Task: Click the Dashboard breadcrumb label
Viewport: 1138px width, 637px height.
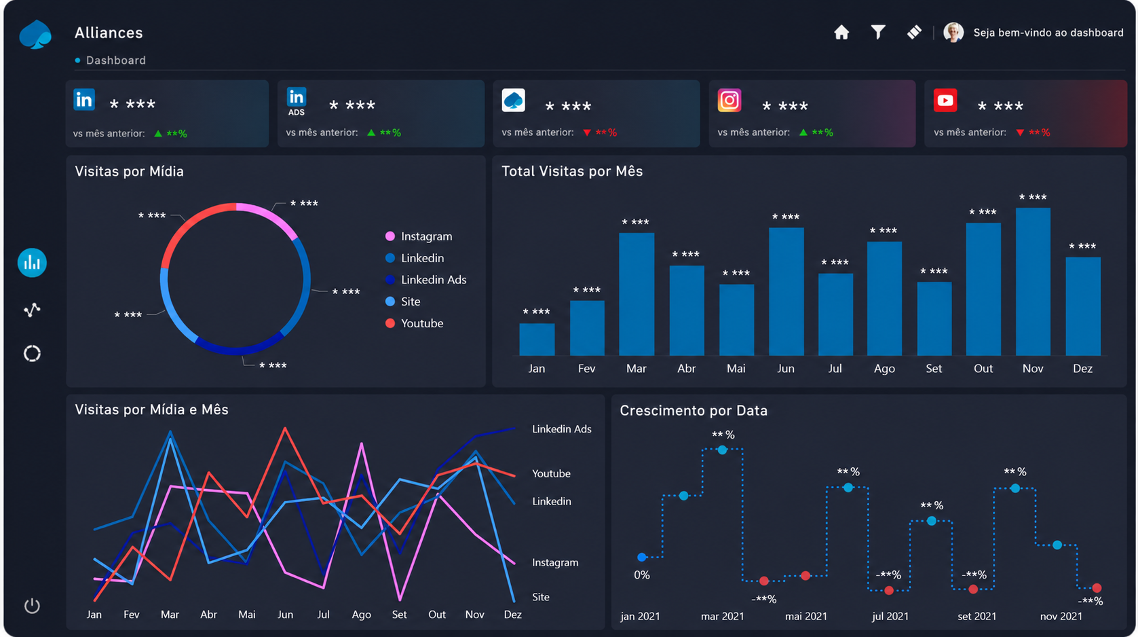Action: [116, 60]
